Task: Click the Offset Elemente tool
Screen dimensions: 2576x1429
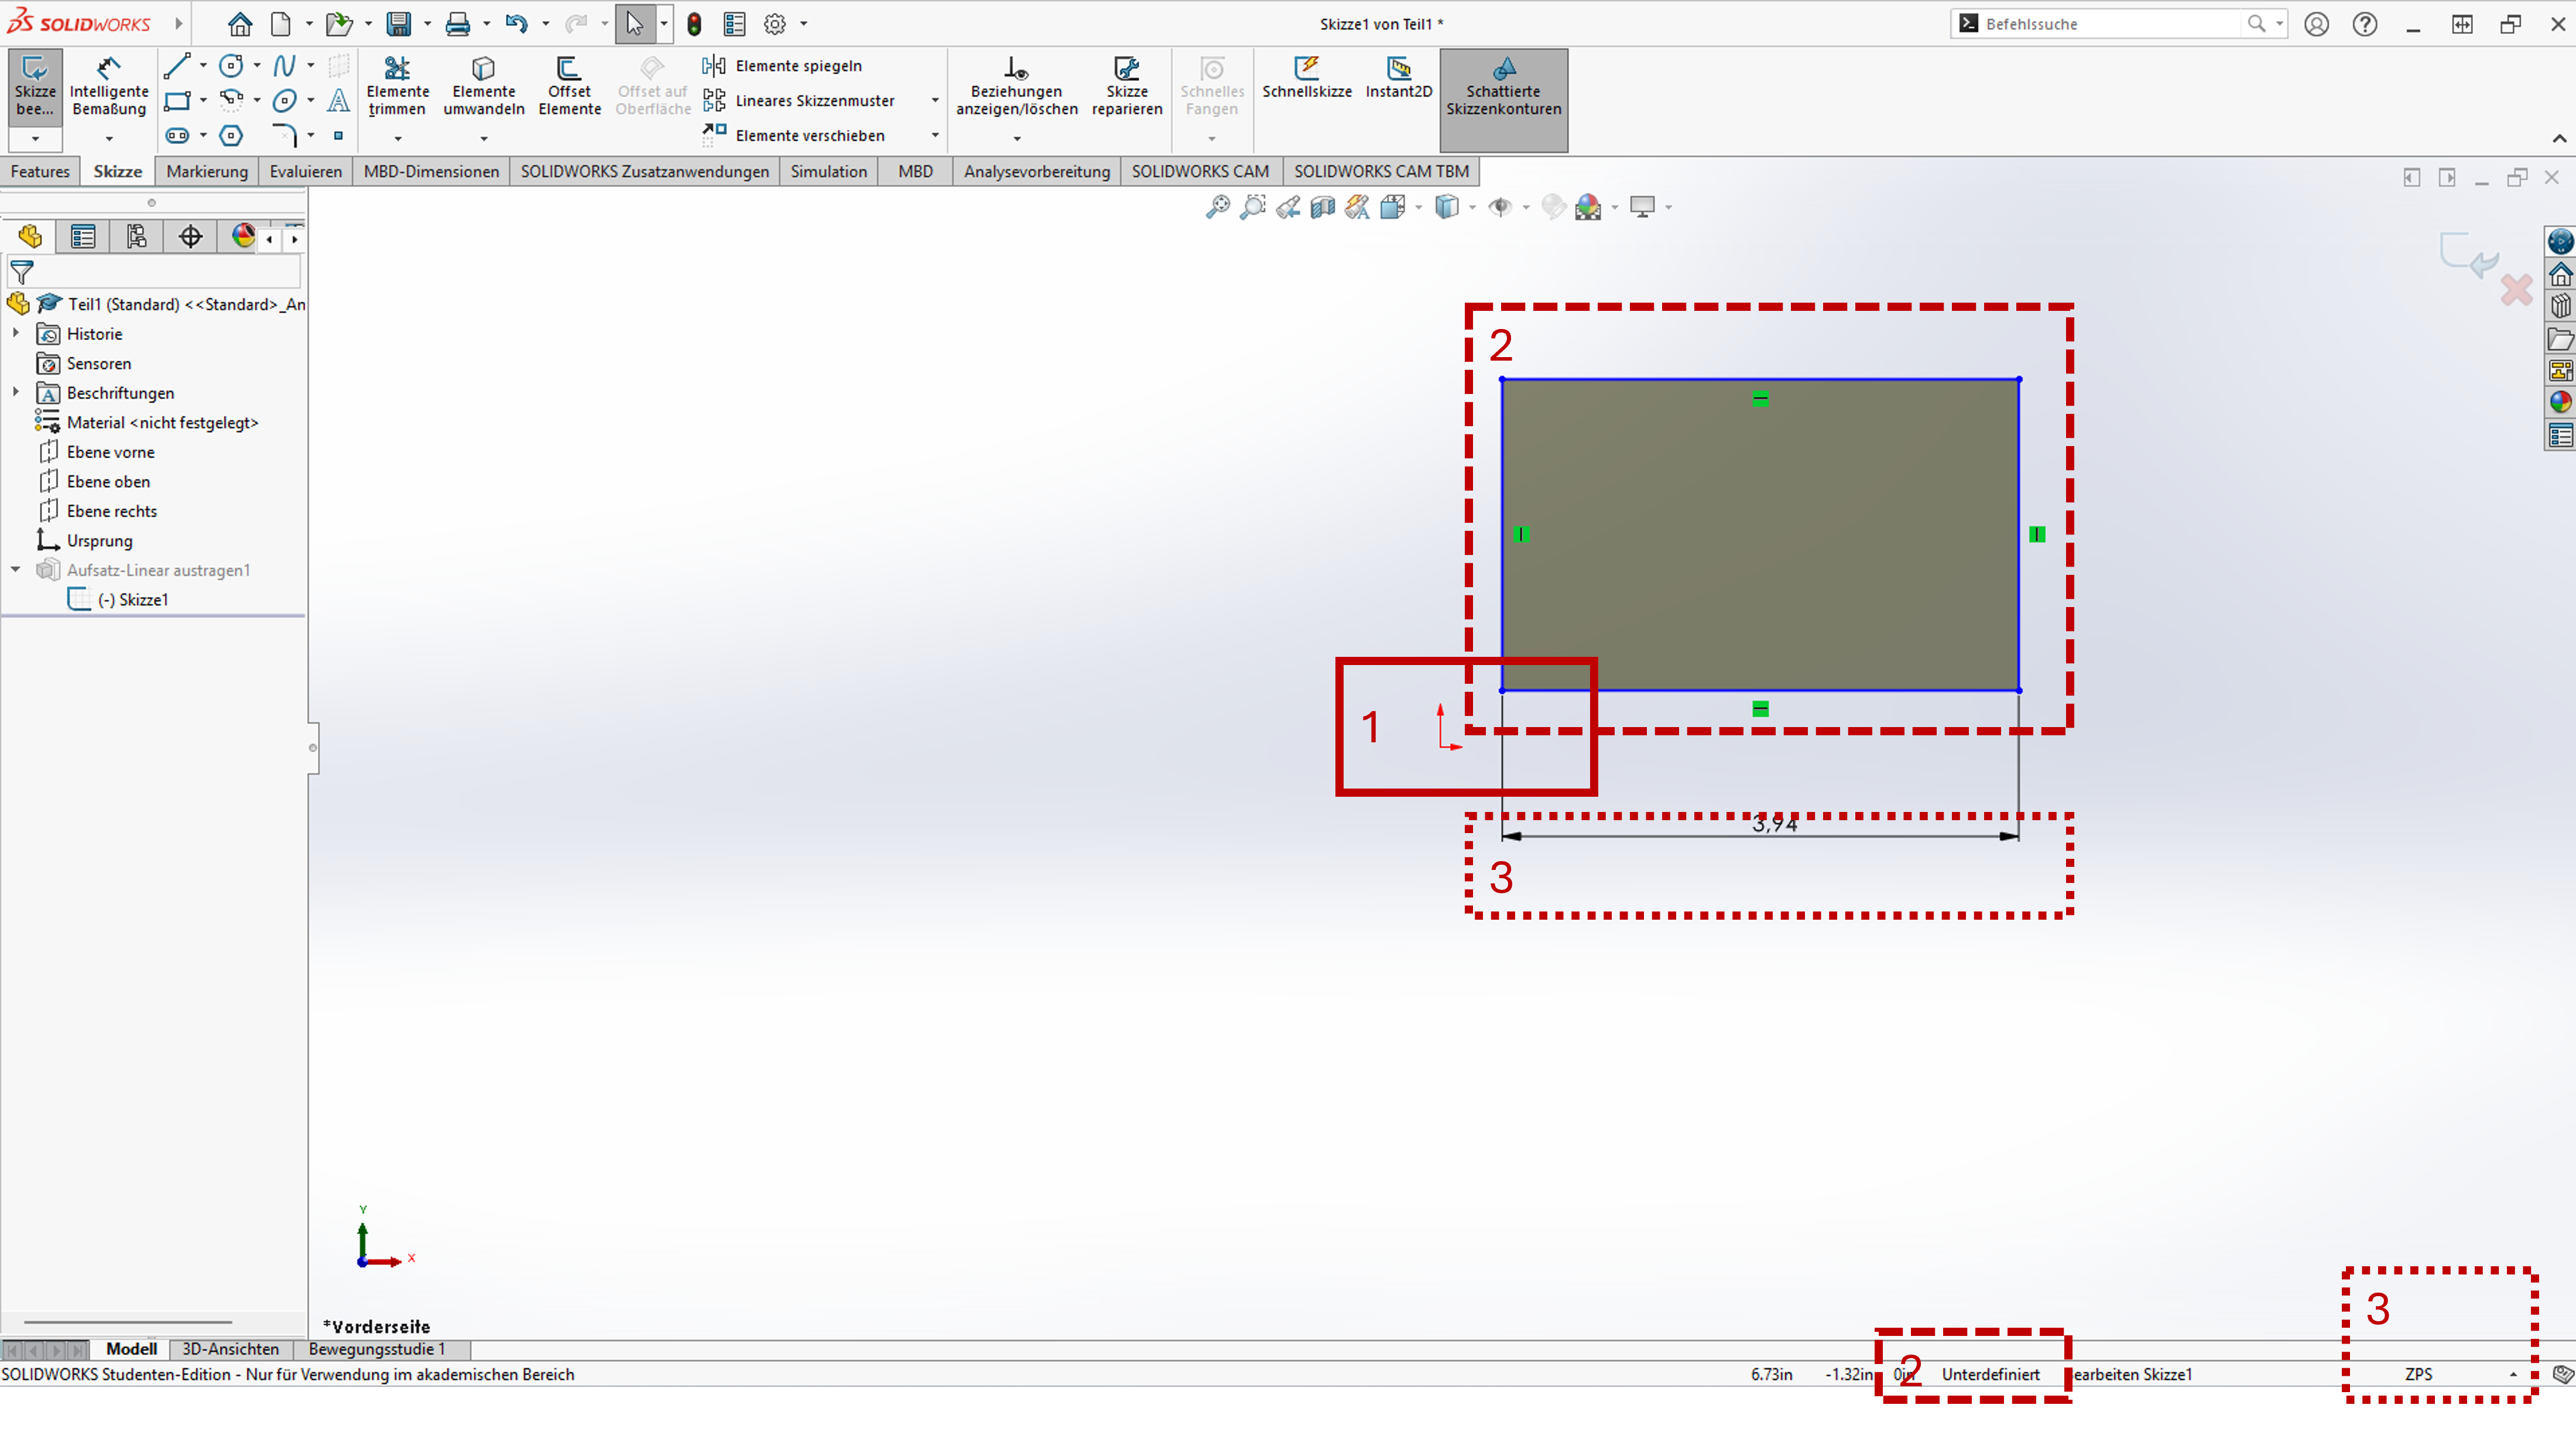Action: tap(569, 86)
